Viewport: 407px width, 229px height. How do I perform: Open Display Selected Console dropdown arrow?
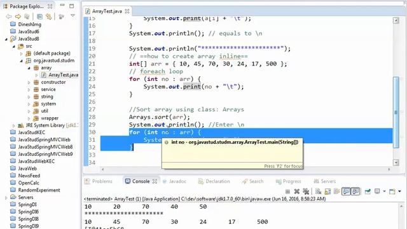point(384,191)
